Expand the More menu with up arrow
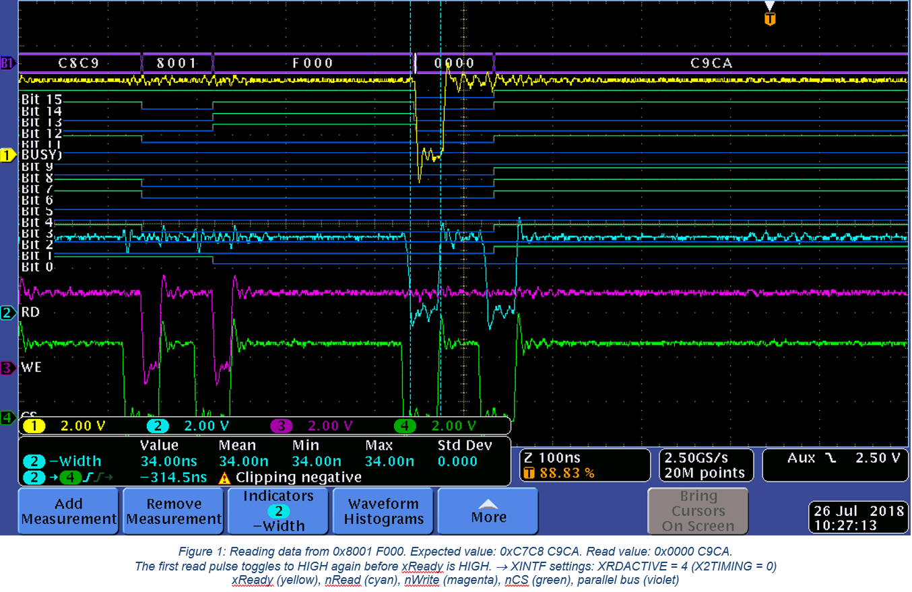 pos(487,511)
